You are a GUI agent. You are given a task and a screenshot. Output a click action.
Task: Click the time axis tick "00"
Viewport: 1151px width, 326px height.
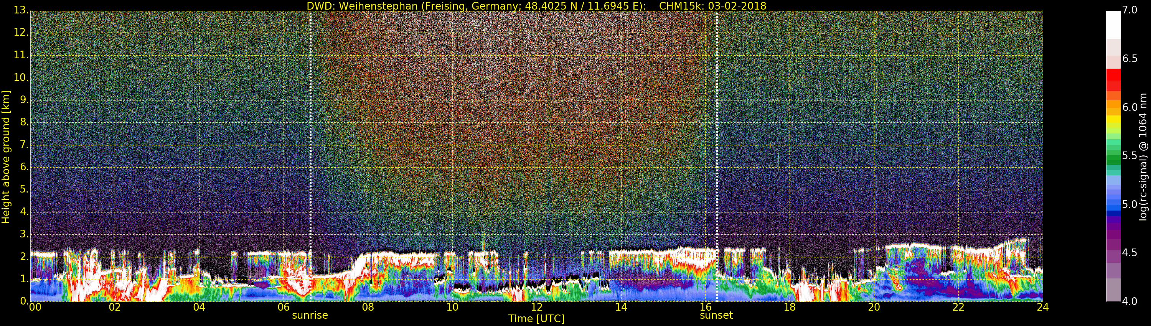tap(35, 307)
